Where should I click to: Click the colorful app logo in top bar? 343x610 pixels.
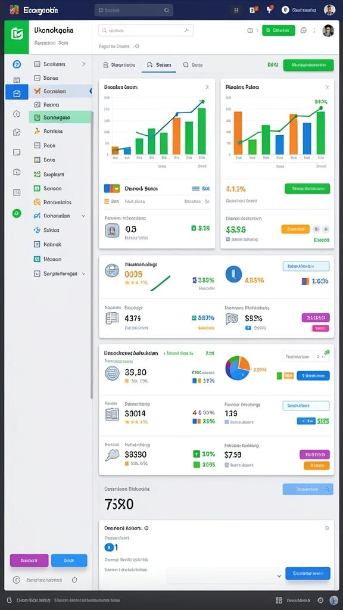click(x=14, y=10)
